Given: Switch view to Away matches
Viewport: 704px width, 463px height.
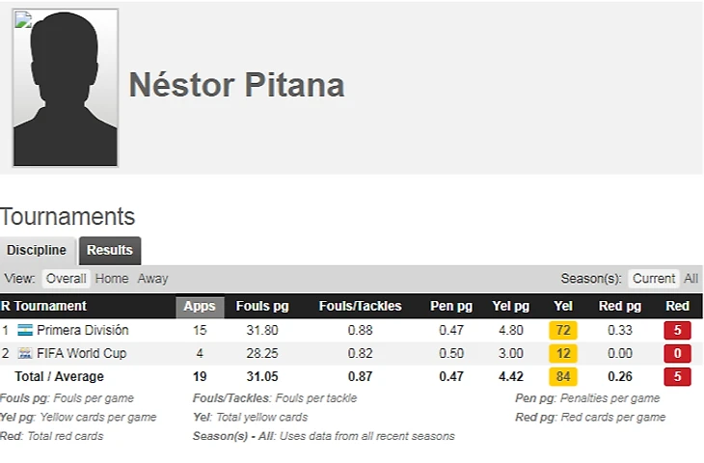Looking at the screenshot, I should click(x=152, y=279).
